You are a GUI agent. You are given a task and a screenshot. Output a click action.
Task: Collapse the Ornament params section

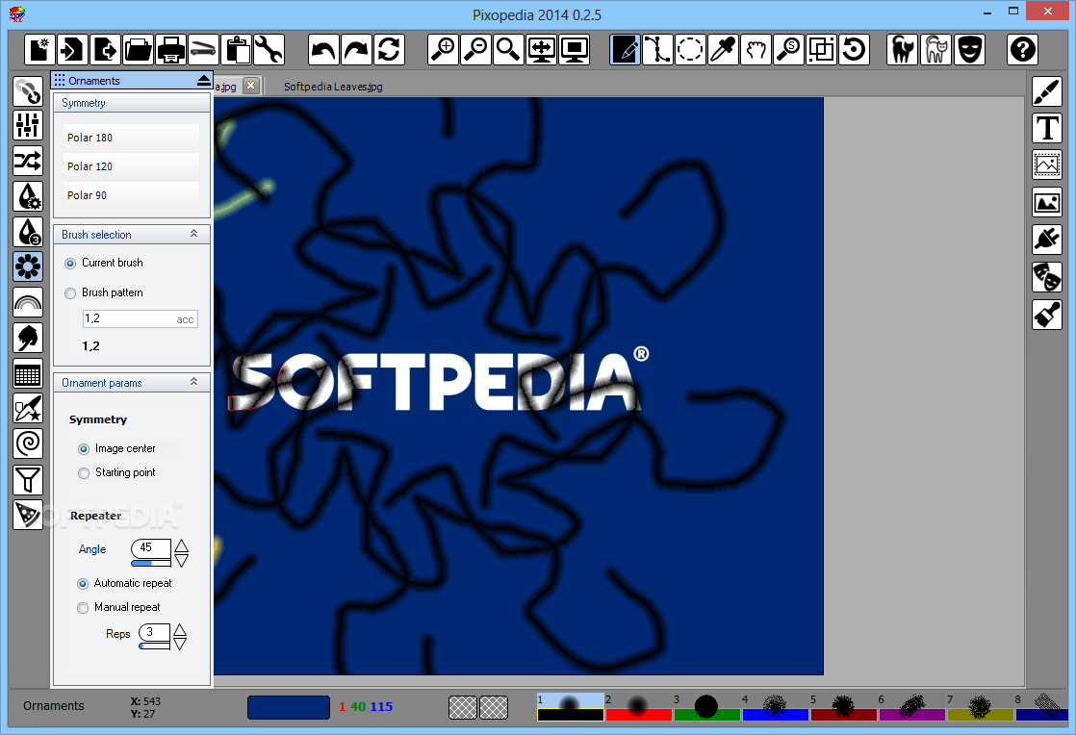tap(194, 382)
